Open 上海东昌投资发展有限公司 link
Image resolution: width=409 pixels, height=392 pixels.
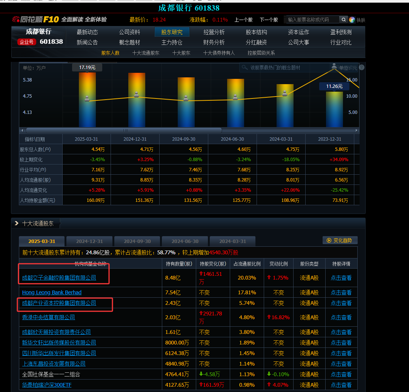(54, 364)
